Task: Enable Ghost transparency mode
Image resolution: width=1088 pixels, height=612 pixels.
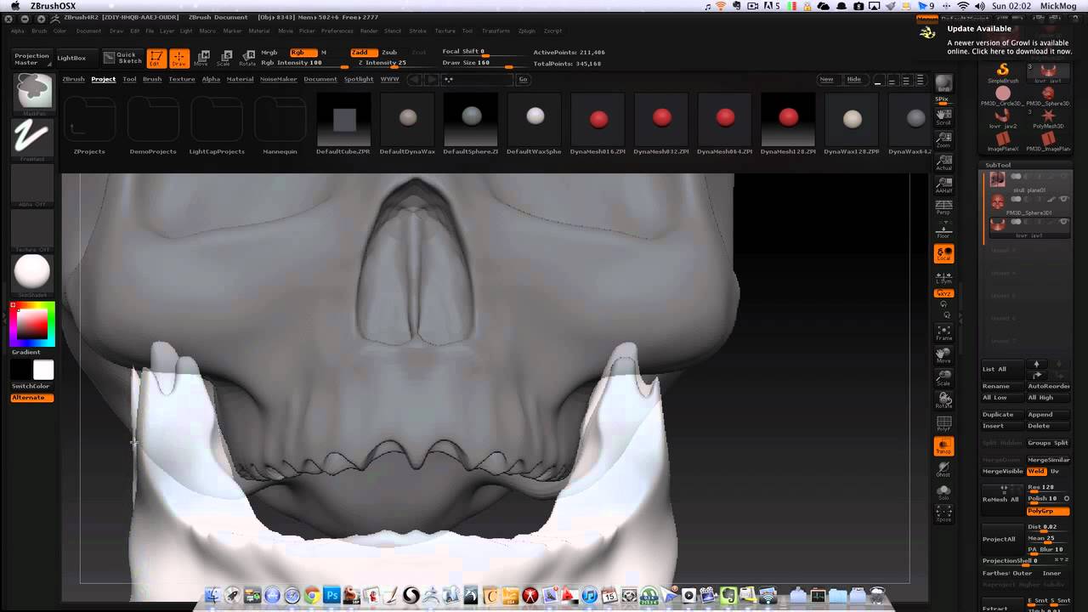Action: tap(943, 468)
